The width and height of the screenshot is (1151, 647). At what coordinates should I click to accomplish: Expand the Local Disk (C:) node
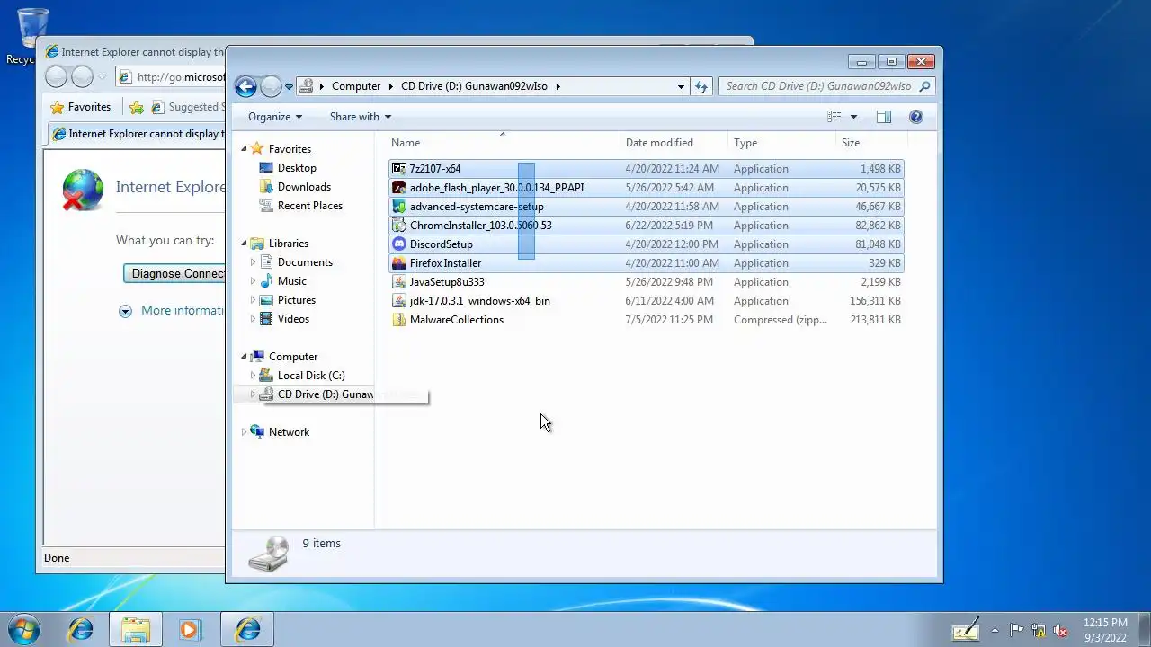coord(253,376)
